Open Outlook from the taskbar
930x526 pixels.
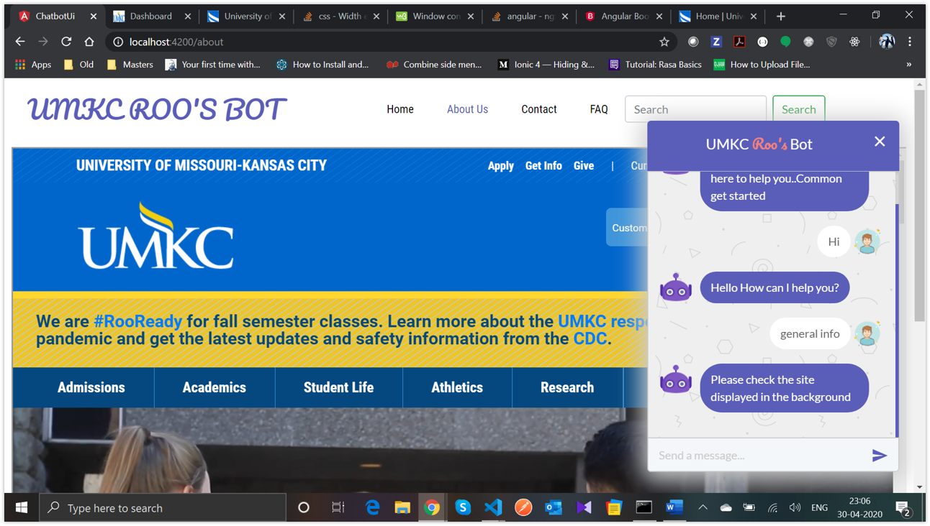tap(554, 508)
